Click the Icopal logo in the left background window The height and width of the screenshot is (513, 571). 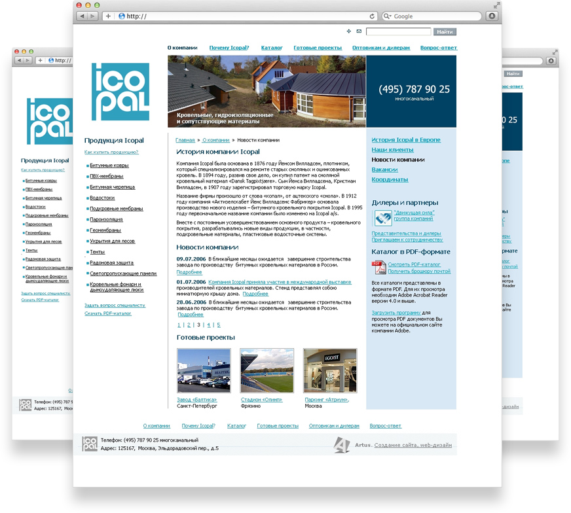(50, 121)
